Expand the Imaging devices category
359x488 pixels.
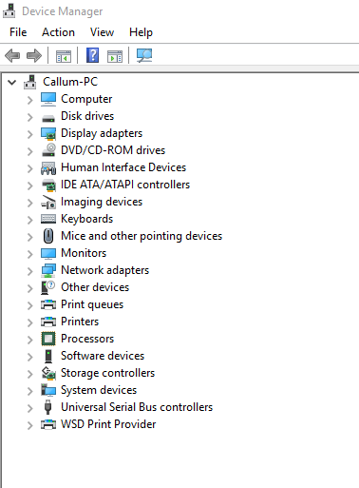click(x=29, y=203)
